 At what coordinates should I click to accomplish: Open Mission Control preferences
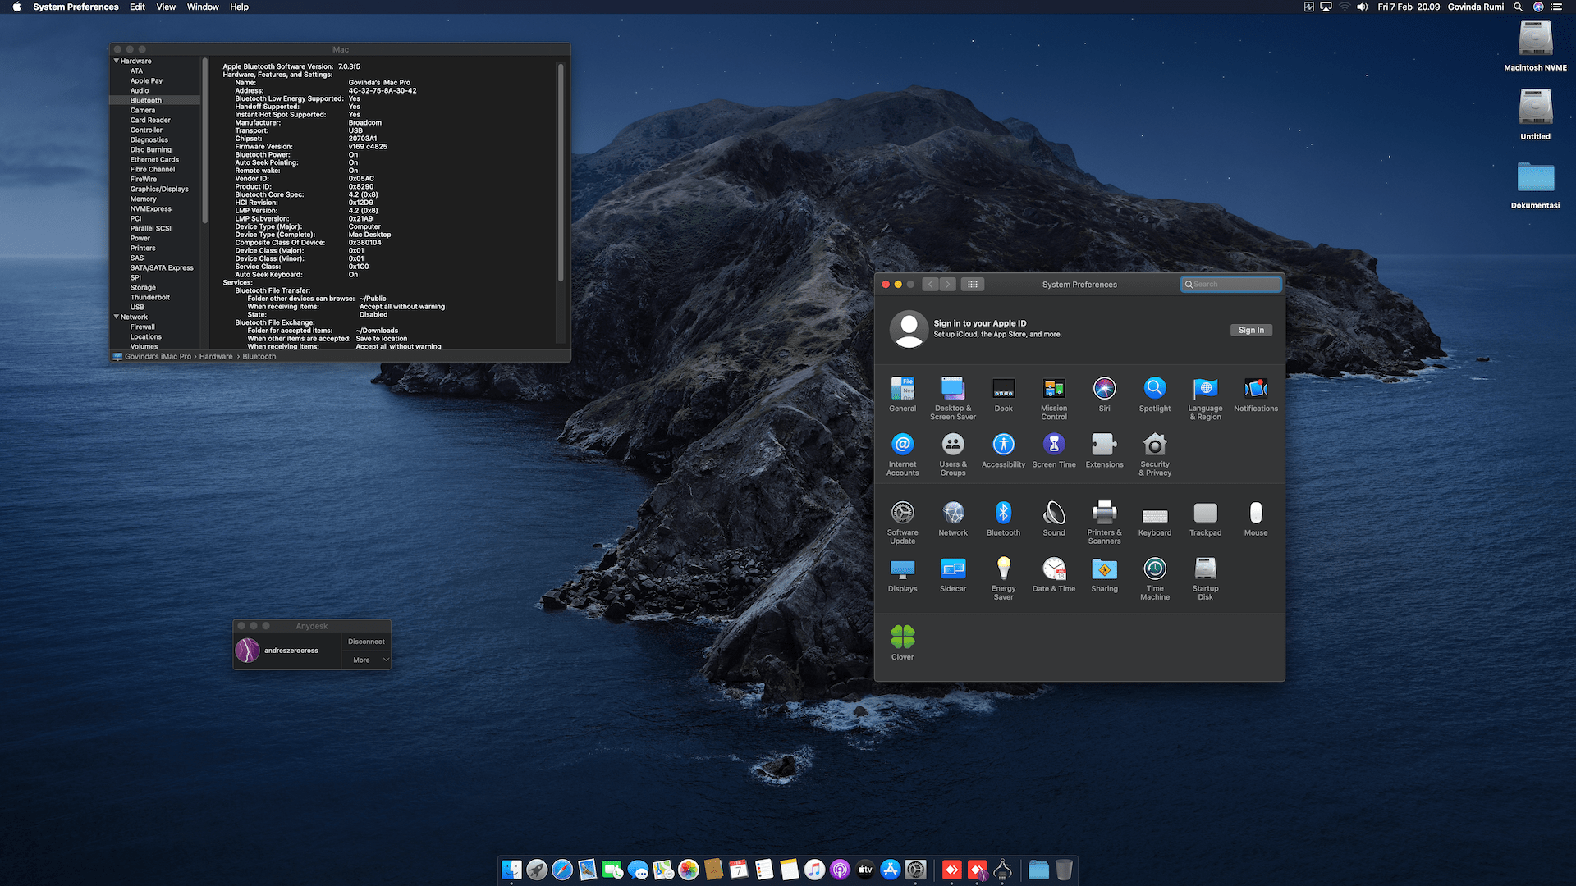click(1054, 390)
